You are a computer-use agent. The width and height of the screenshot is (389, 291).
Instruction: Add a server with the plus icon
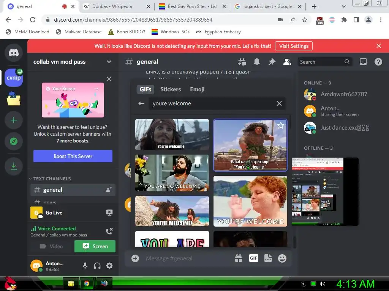pyautogui.click(x=14, y=120)
